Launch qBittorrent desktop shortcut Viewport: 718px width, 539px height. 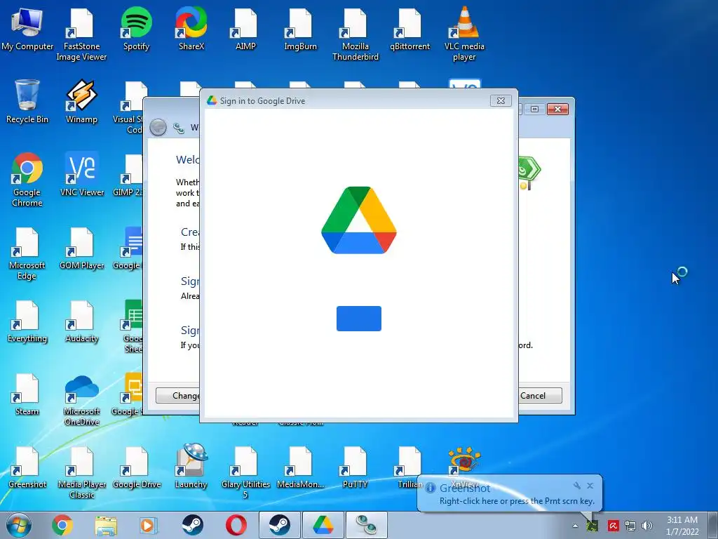(x=409, y=29)
